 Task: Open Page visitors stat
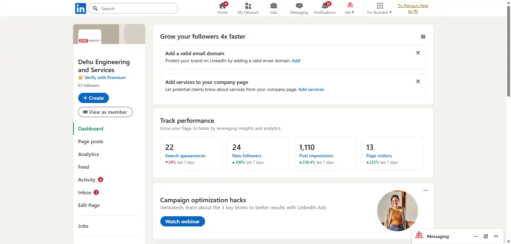pos(392,153)
